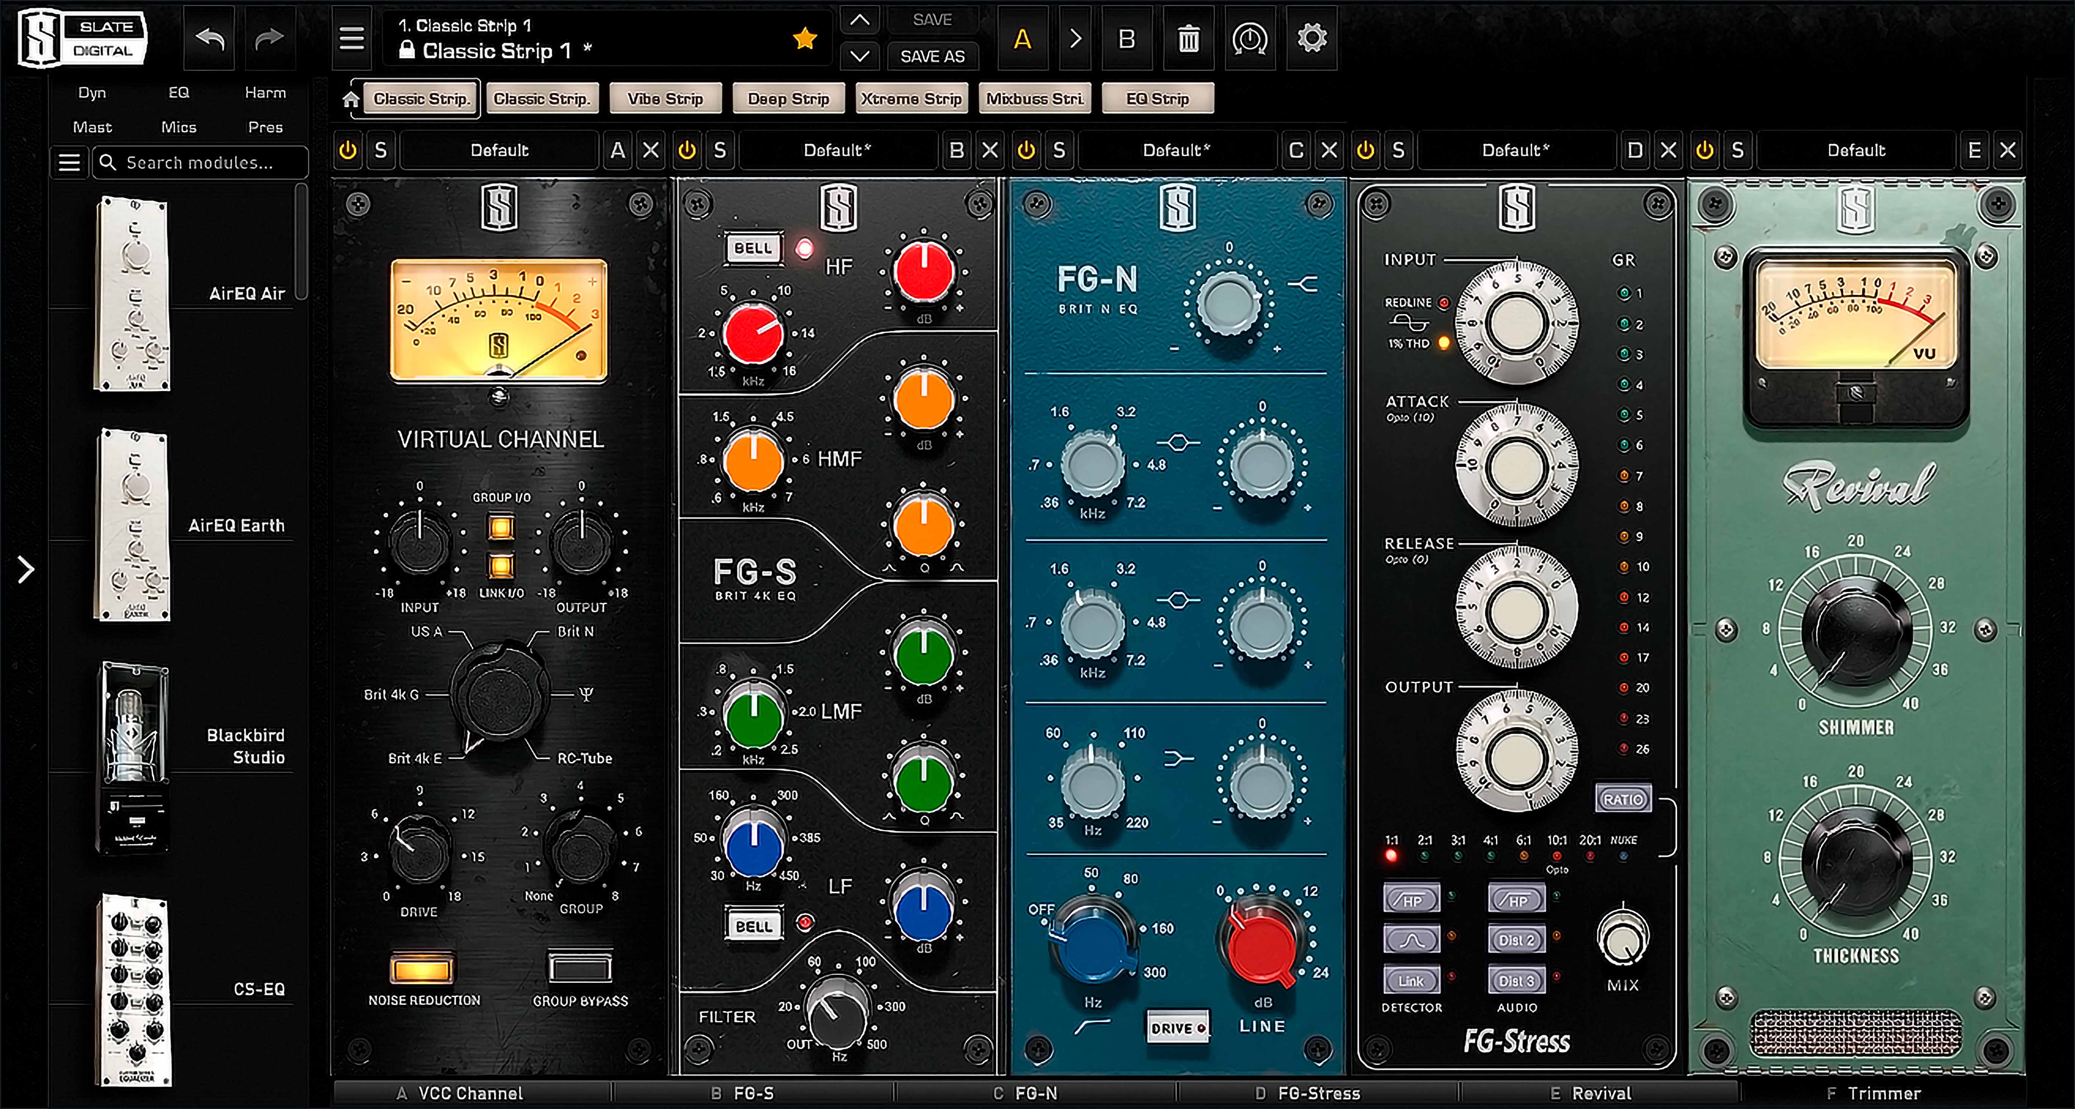The image size is (2075, 1109).
Task: Expand the left side panel arrow
Action: pos(26,569)
